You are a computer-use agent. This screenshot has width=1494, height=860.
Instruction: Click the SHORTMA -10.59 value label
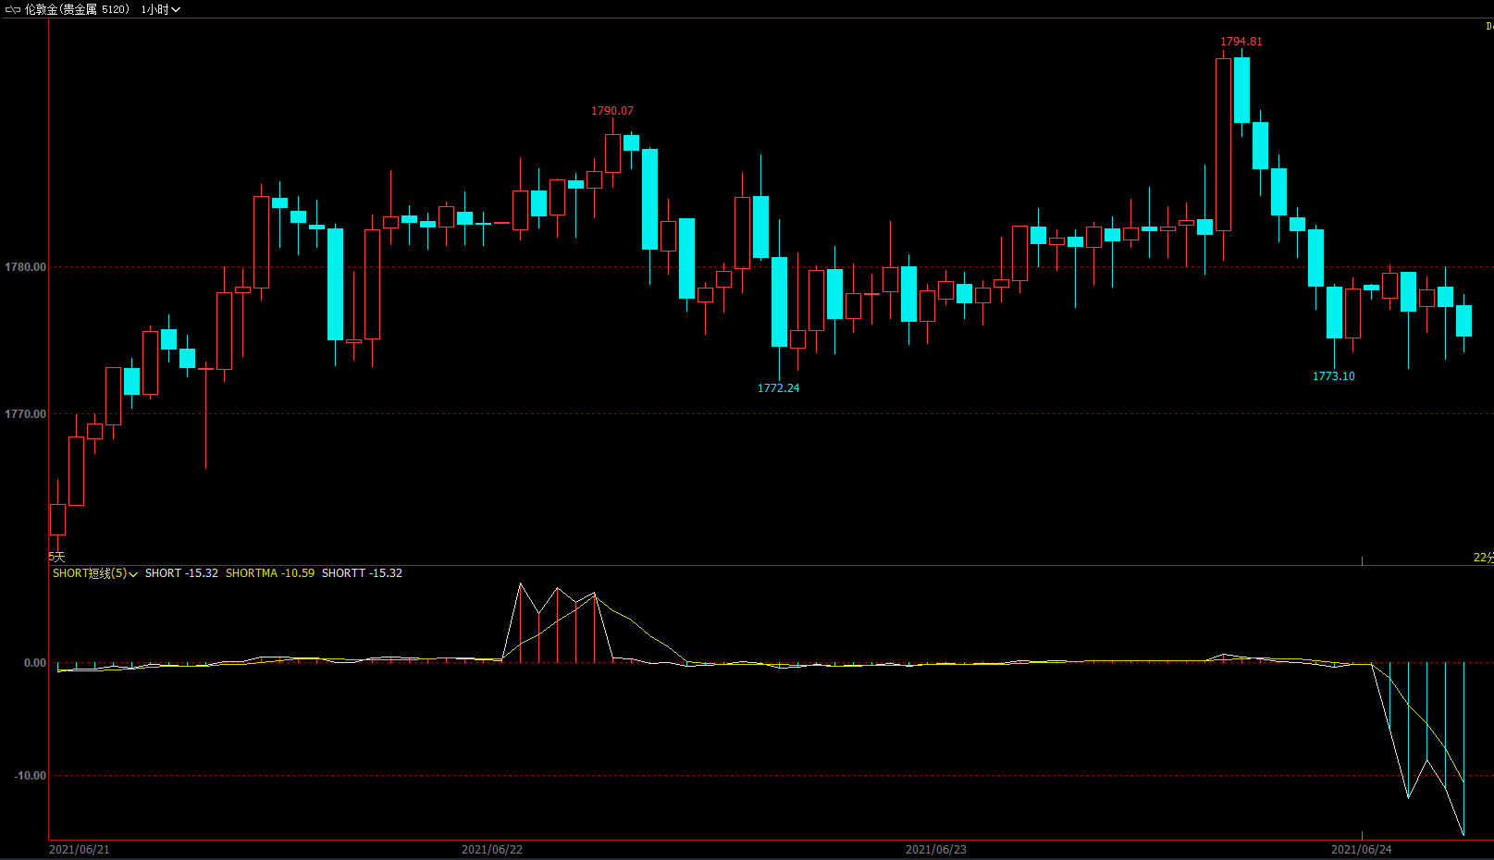click(x=270, y=573)
